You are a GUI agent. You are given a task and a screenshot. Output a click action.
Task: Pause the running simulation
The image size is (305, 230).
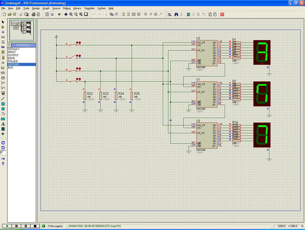26,226
